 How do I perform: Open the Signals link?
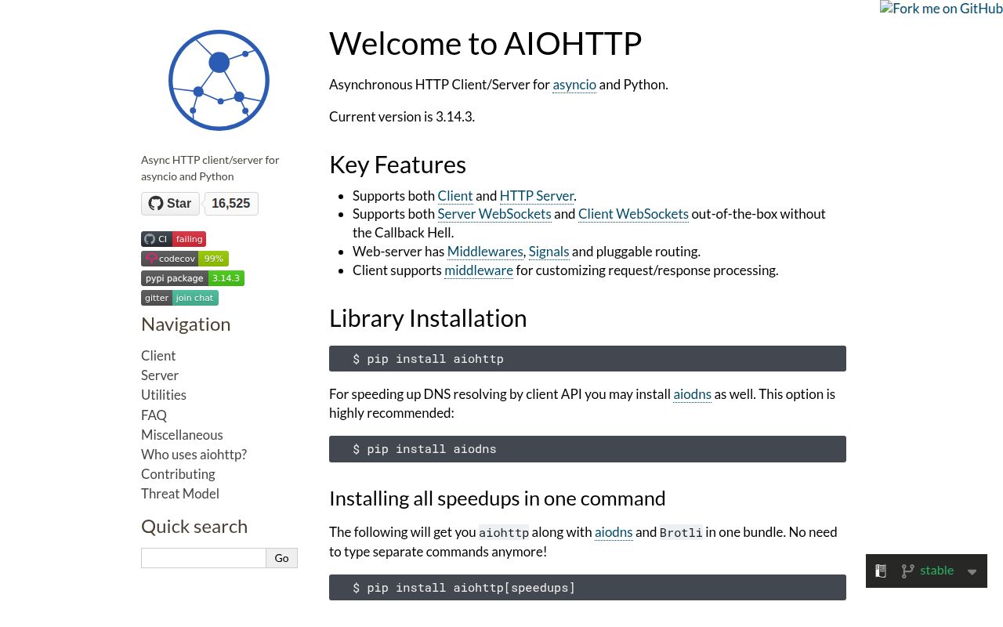pyautogui.click(x=549, y=252)
